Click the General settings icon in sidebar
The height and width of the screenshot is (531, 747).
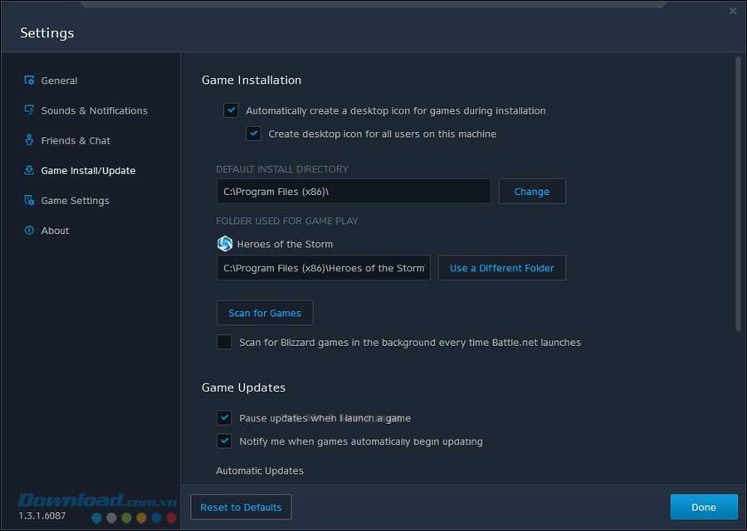click(x=30, y=80)
